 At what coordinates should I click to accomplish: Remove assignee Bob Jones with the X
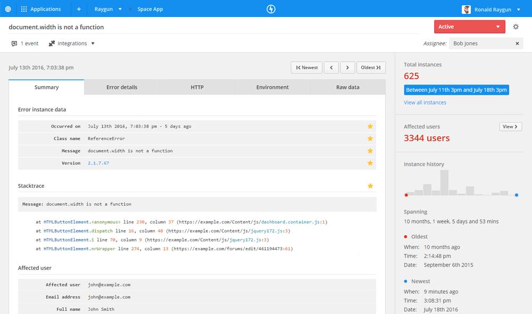(x=517, y=44)
